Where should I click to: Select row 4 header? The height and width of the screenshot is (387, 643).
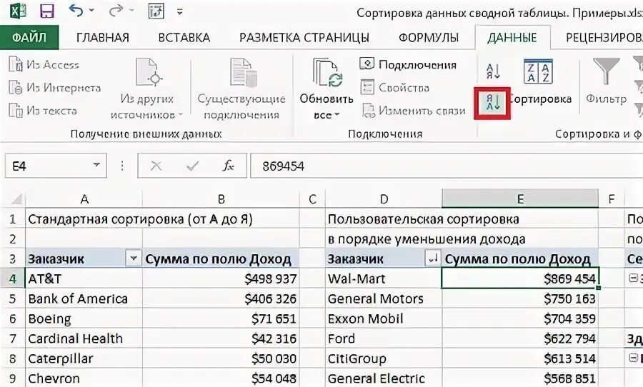13,278
